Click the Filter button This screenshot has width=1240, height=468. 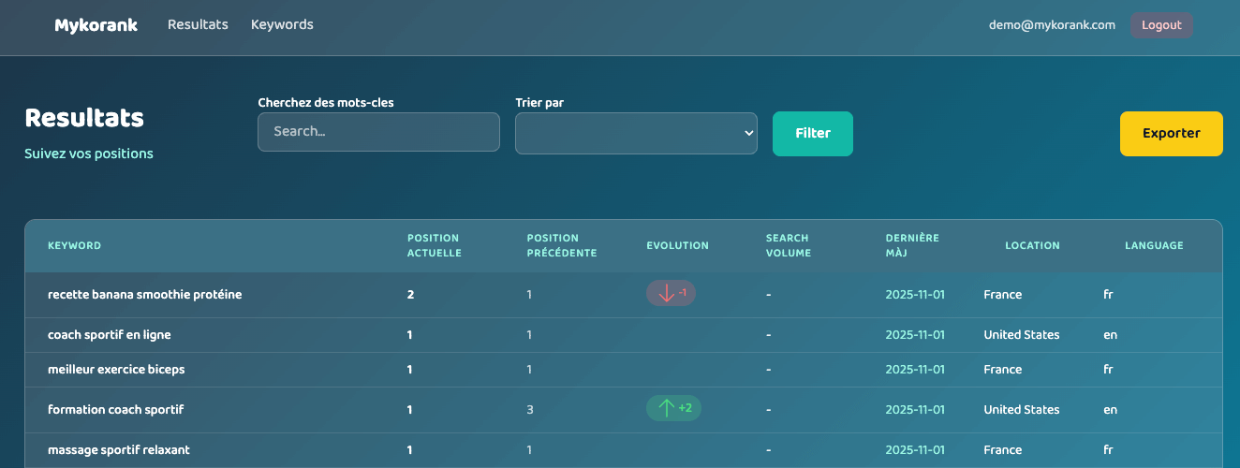click(812, 133)
